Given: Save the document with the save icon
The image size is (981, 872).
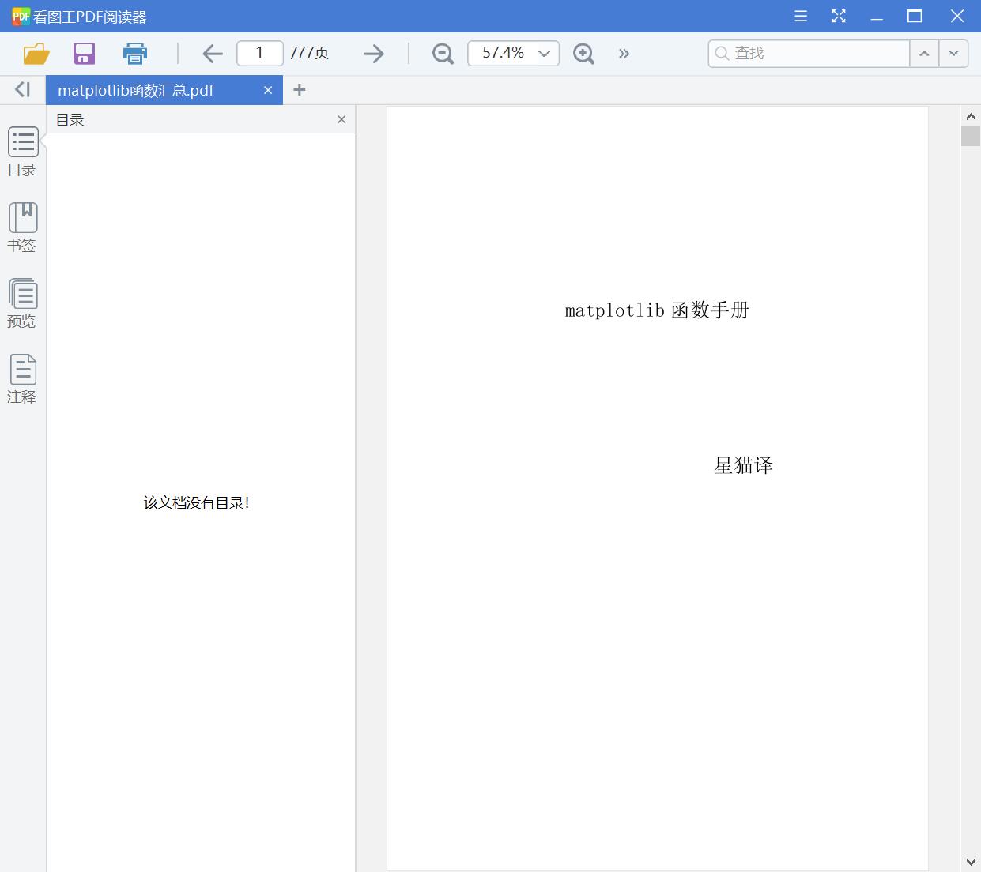Looking at the screenshot, I should (84, 53).
